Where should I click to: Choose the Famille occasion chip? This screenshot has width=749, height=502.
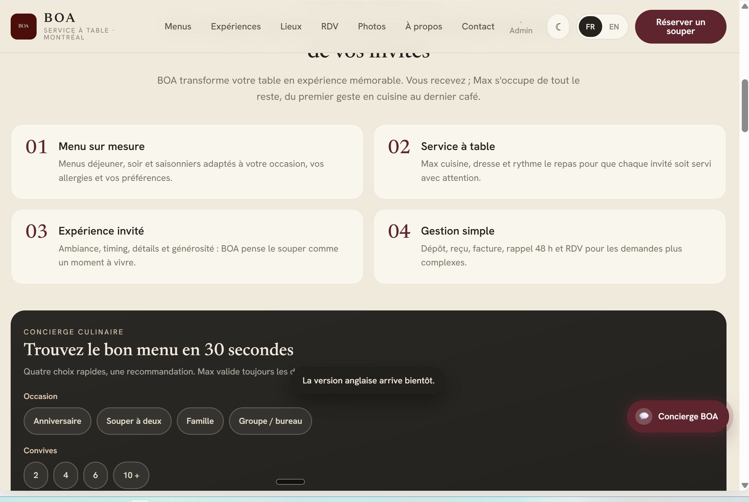pyautogui.click(x=200, y=421)
